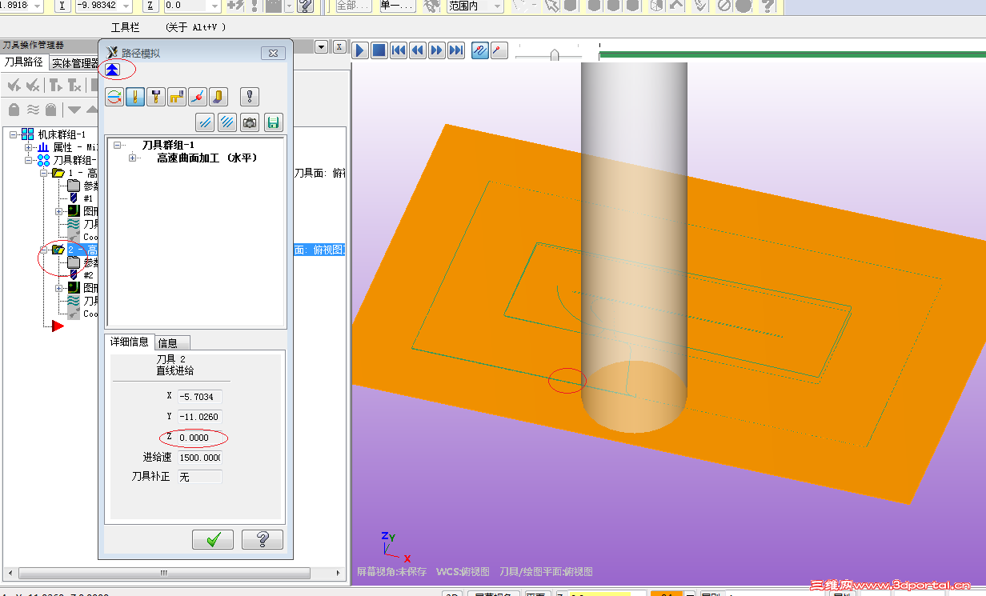Click the feed rate field 1500.0000
The width and height of the screenshot is (986, 596).
pyautogui.click(x=199, y=458)
